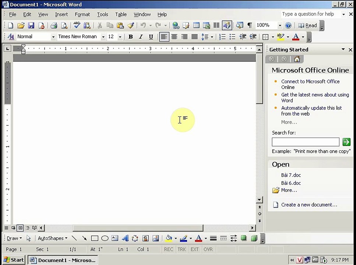Click the Copy icon

click(110, 25)
